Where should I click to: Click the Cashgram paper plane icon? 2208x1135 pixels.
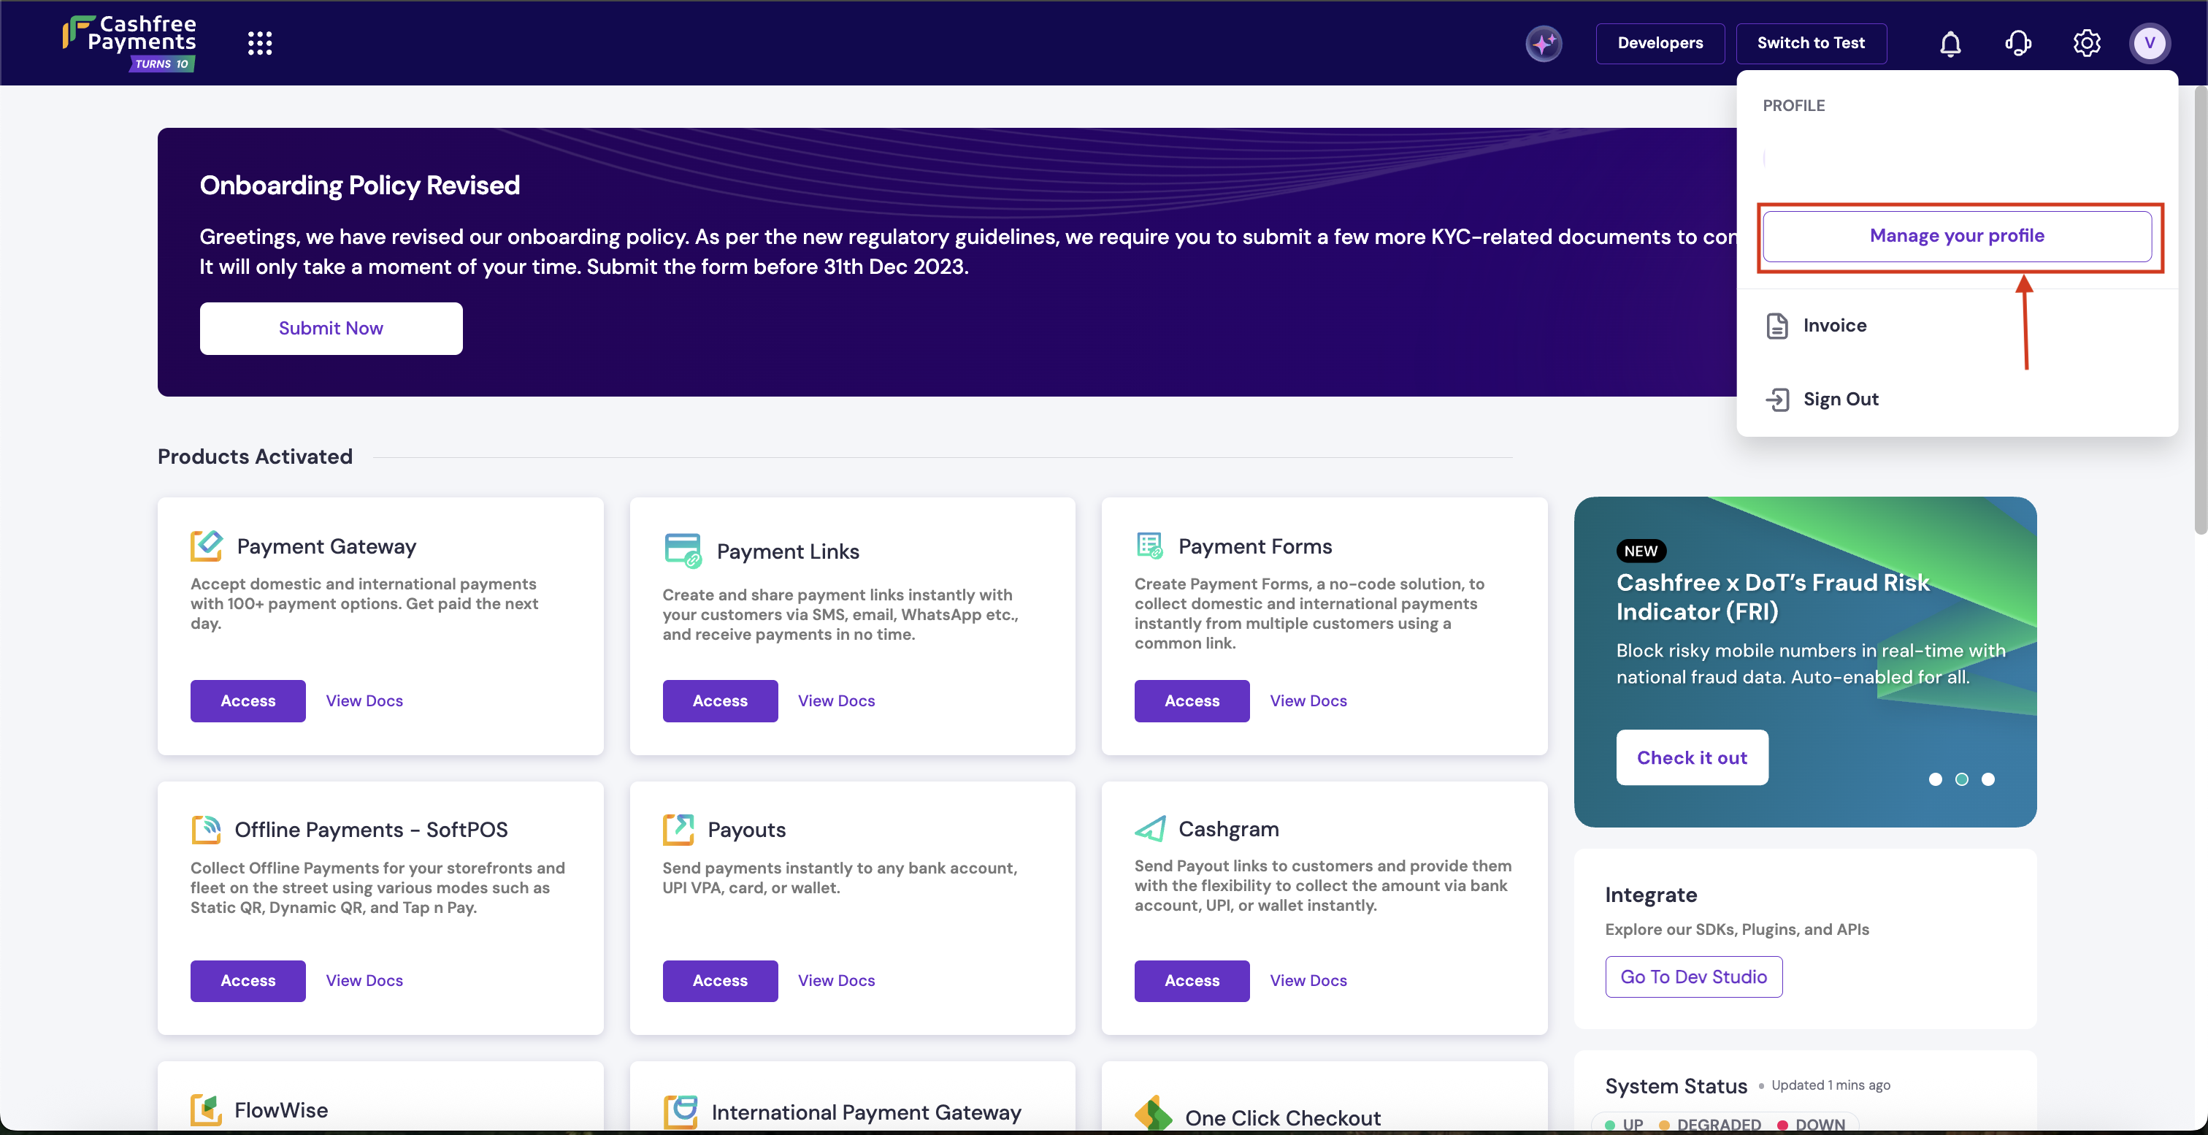[x=1150, y=828]
